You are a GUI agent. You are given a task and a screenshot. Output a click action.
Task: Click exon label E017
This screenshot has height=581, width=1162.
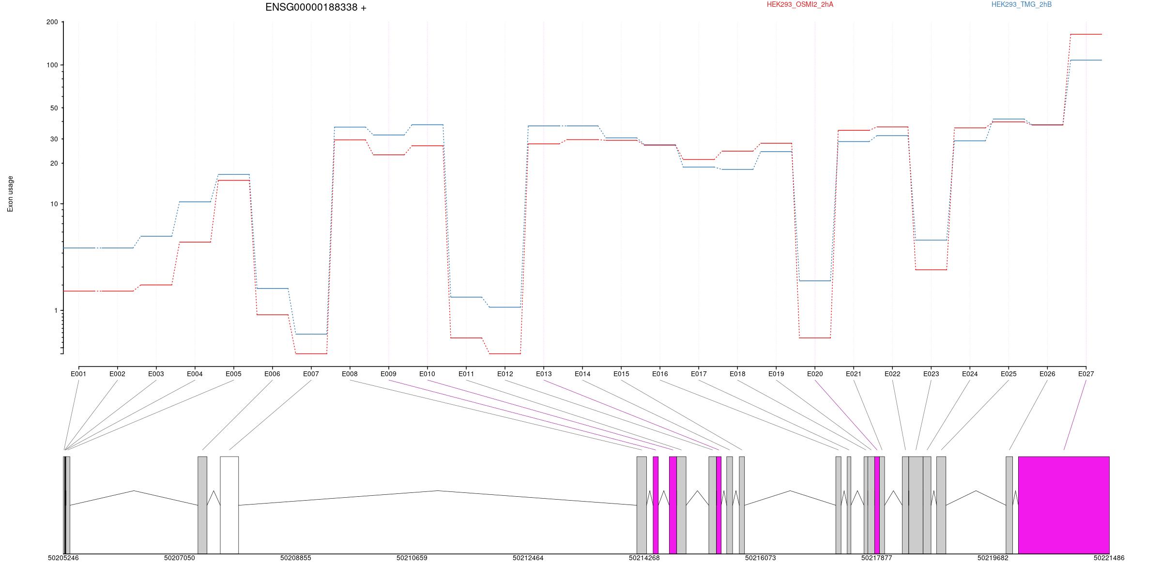tap(699, 374)
